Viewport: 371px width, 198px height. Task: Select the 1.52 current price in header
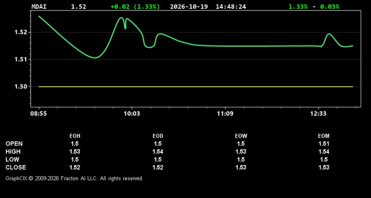[79, 6]
